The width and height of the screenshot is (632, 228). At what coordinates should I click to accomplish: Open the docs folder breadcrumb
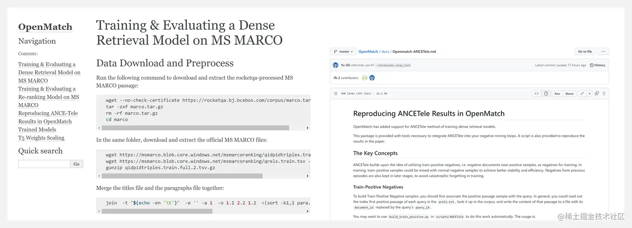click(385, 52)
